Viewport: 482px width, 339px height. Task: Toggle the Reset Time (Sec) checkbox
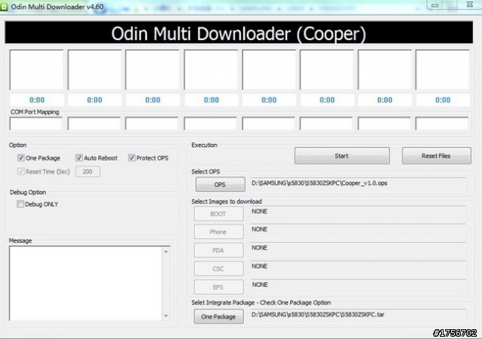pos(21,172)
